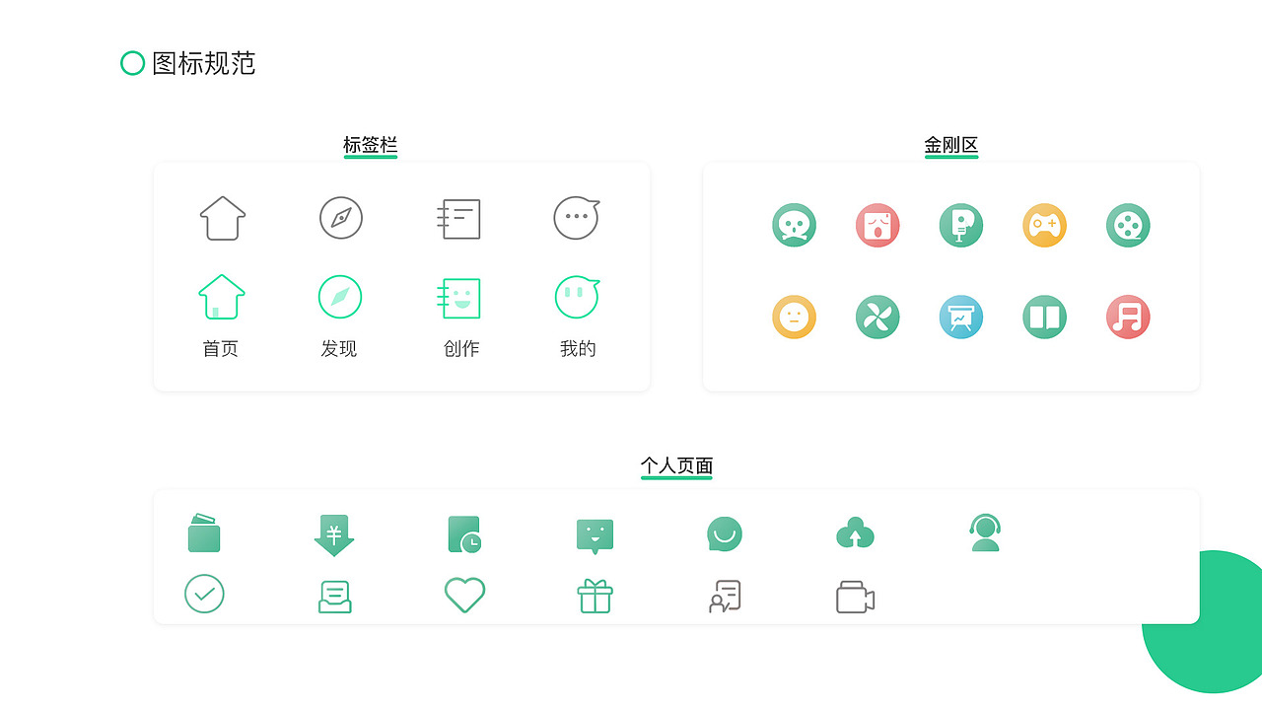Toggle the outlined inactive home icon
This screenshot has width=1262, height=710.
(220, 218)
